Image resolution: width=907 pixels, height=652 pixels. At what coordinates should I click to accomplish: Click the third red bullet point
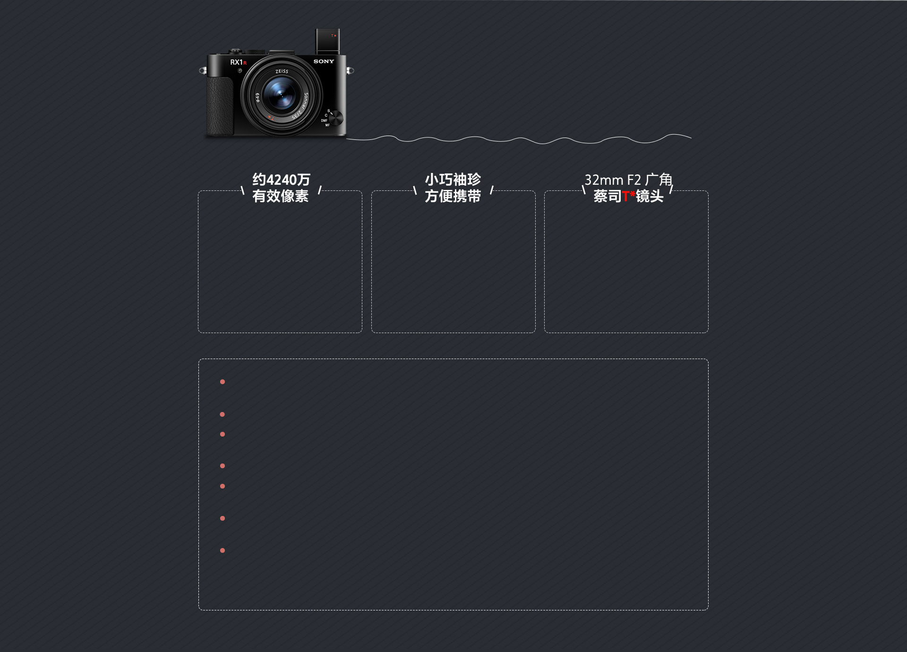point(222,434)
